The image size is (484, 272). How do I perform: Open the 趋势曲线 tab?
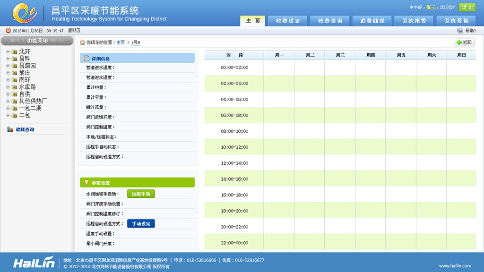372,21
